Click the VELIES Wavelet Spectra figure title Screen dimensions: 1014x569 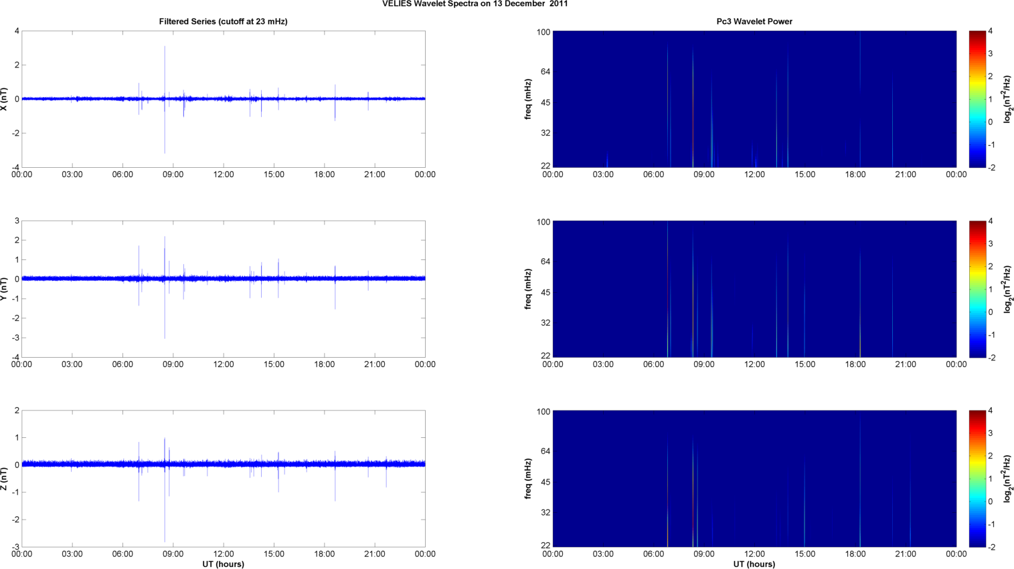(475, 4)
